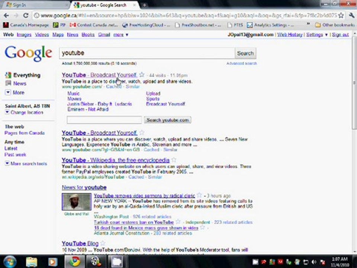Open the 'more' dropdown in top navigation
The height and width of the screenshot is (268, 357).
point(120,35)
